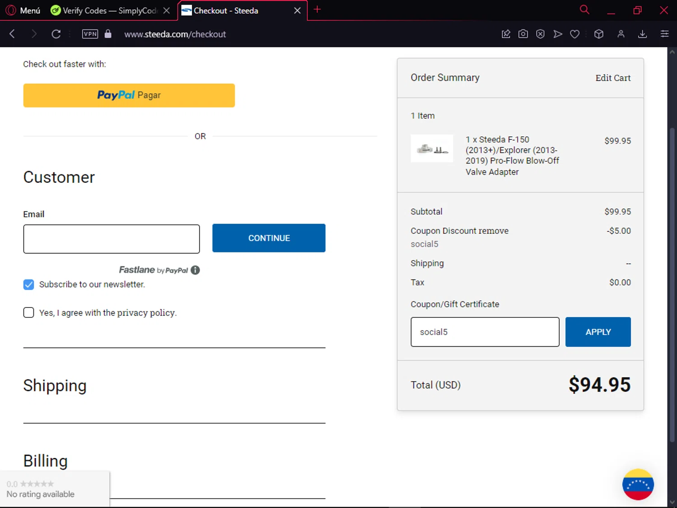Pay with the PayPal Pagar button
Viewport: 677px width, 508px height.
(x=129, y=95)
